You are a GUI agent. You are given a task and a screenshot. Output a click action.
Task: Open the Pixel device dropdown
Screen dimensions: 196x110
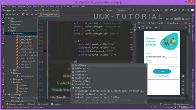152,23
